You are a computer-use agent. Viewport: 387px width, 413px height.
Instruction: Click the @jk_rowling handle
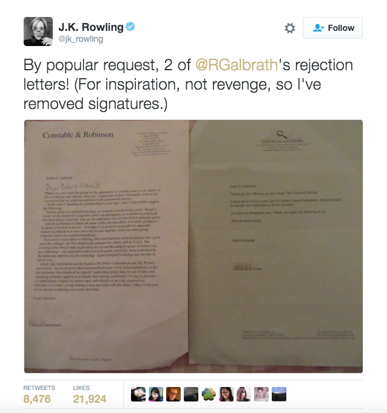(x=81, y=39)
